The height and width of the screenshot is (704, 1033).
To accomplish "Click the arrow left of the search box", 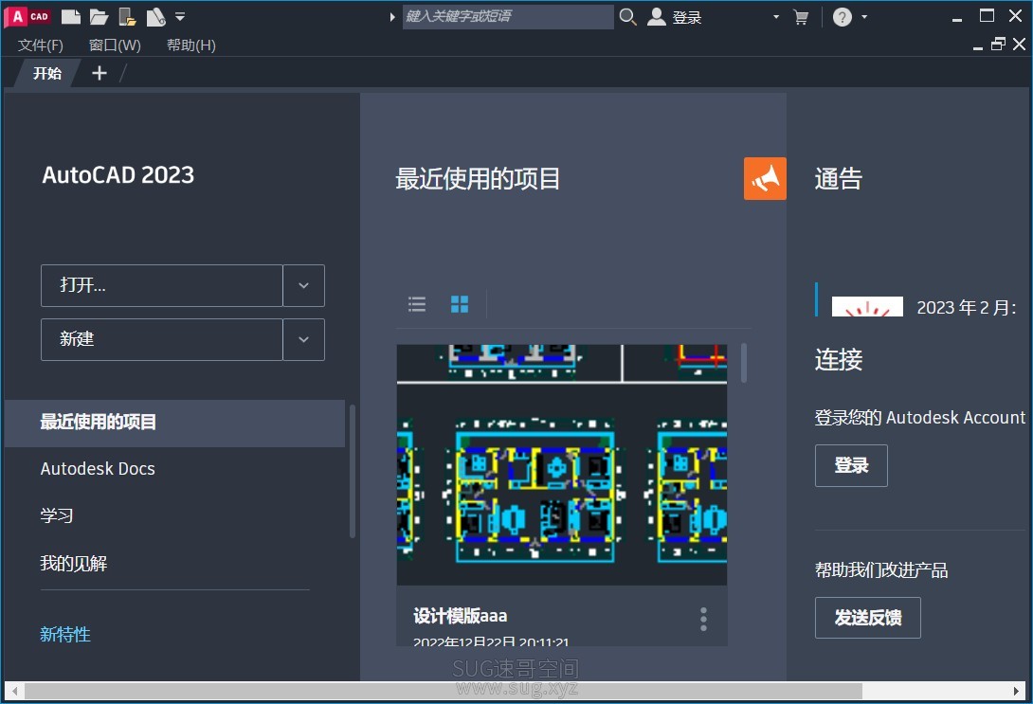I will [x=392, y=16].
